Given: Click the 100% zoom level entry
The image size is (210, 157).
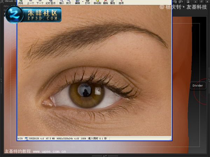Looking at the screenshot, I should point(83,139).
